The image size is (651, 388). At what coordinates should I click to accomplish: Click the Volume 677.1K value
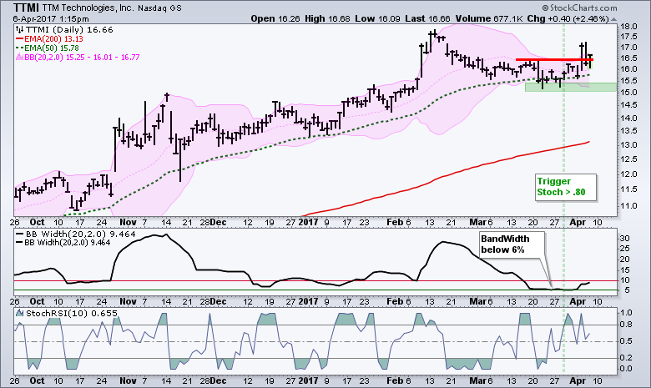489,19
